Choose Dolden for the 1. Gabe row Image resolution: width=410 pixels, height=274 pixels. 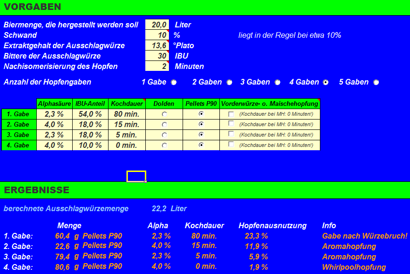tap(164, 114)
